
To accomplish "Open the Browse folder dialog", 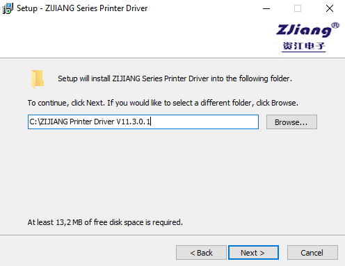I will [x=291, y=122].
